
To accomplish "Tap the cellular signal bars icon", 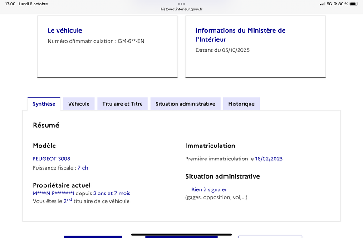I will [x=323, y=4].
